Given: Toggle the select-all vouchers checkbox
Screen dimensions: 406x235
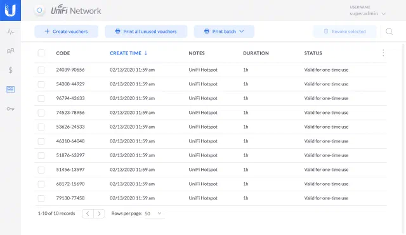Looking at the screenshot, I should pyautogui.click(x=41, y=53).
